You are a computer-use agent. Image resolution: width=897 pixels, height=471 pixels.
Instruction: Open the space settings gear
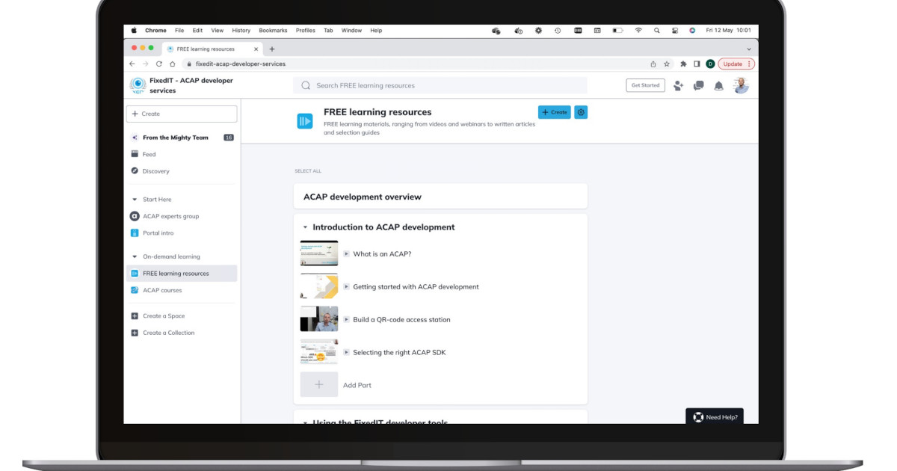(x=581, y=112)
